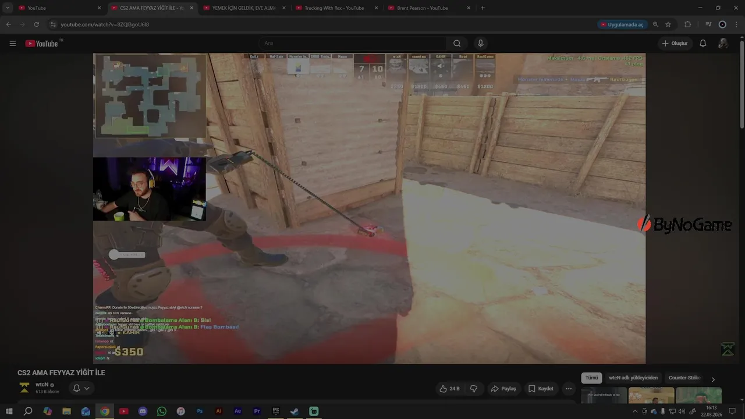Switch to Trucking With Rex tab

coord(336,8)
